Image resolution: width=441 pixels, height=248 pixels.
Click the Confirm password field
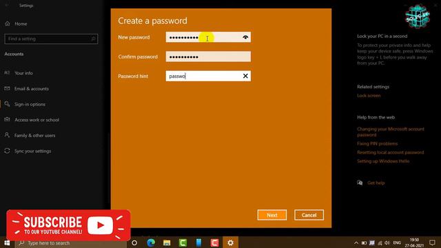pos(208,56)
